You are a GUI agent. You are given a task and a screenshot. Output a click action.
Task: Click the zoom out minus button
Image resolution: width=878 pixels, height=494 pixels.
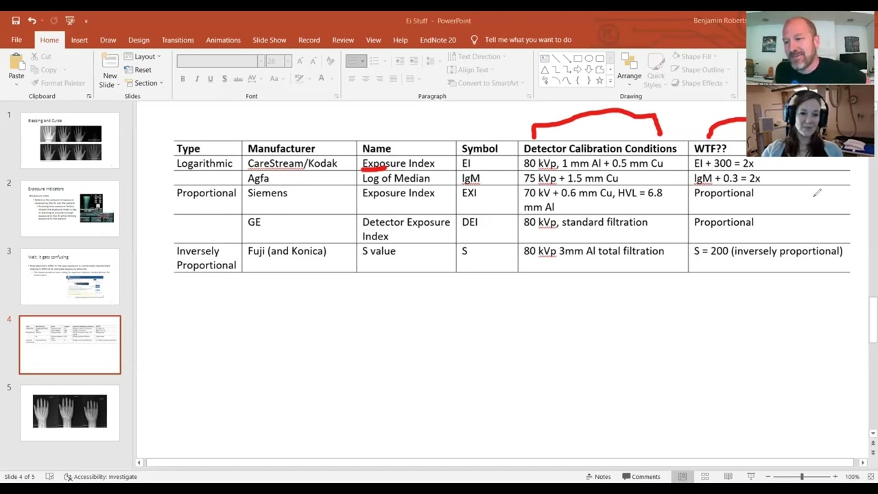point(768,477)
